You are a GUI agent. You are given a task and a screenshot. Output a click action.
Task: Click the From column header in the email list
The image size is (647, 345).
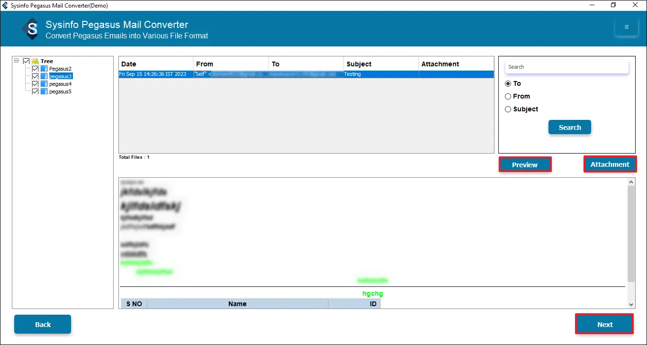coord(231,64)
